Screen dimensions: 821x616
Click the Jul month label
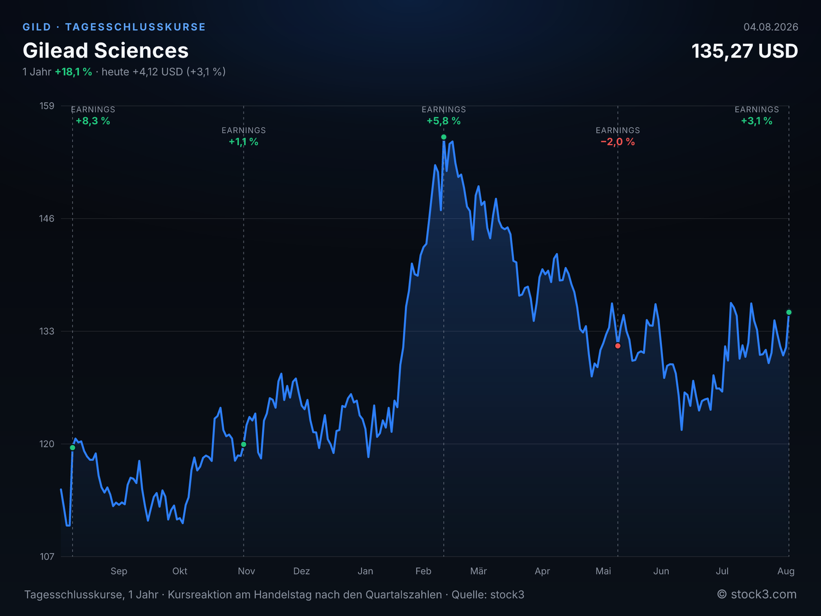[x=722, y=571]
